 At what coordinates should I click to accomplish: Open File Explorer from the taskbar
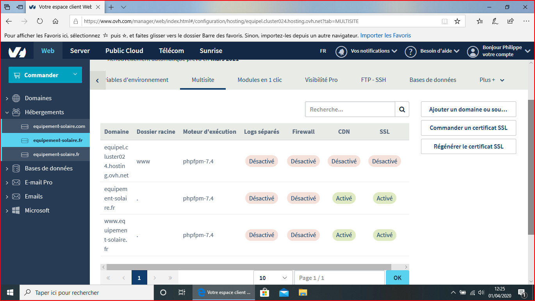tap(303, 292)
